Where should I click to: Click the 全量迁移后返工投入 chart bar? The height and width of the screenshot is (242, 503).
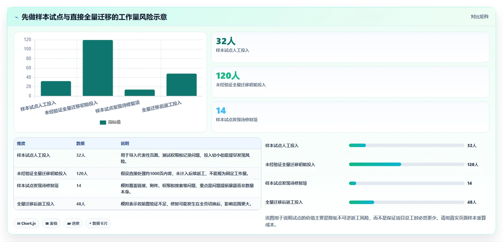(181, 85)
